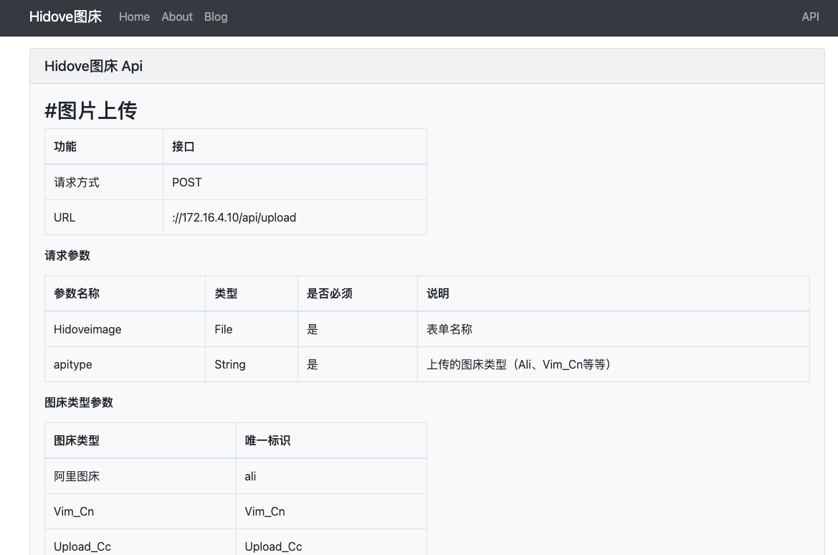Click the '唯一标识' column header

click(331, 440)
